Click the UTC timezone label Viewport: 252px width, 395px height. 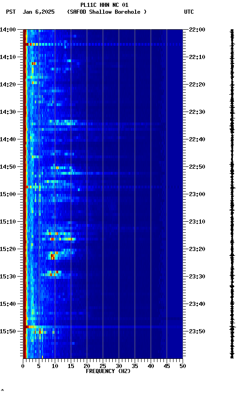click(189, 12)
